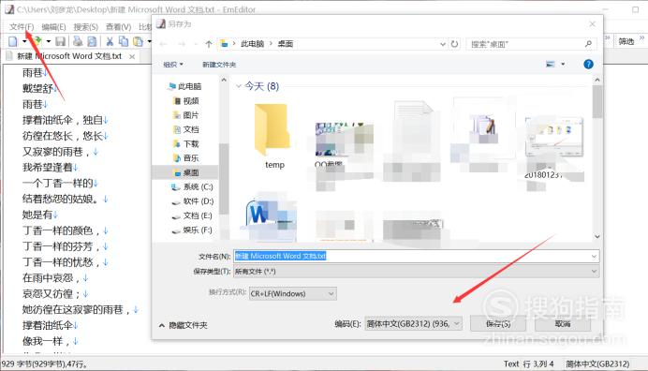Select 娱乐 (F:) drive
Screen dimensions: 648x371
click(x=192, y=230)
